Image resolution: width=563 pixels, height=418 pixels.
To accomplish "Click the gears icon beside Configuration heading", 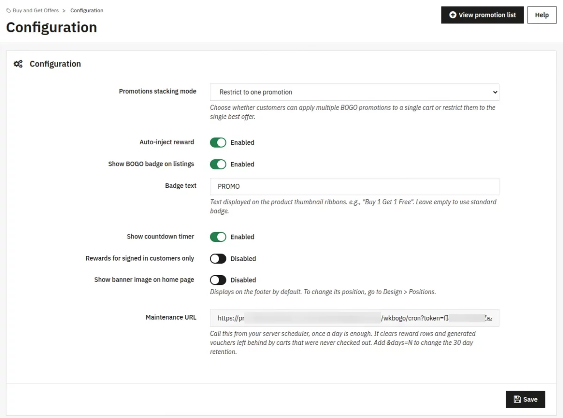I will pos(18,64).
